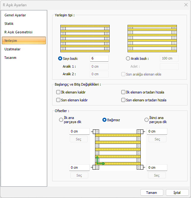Click the İptal button

(177, 192)
